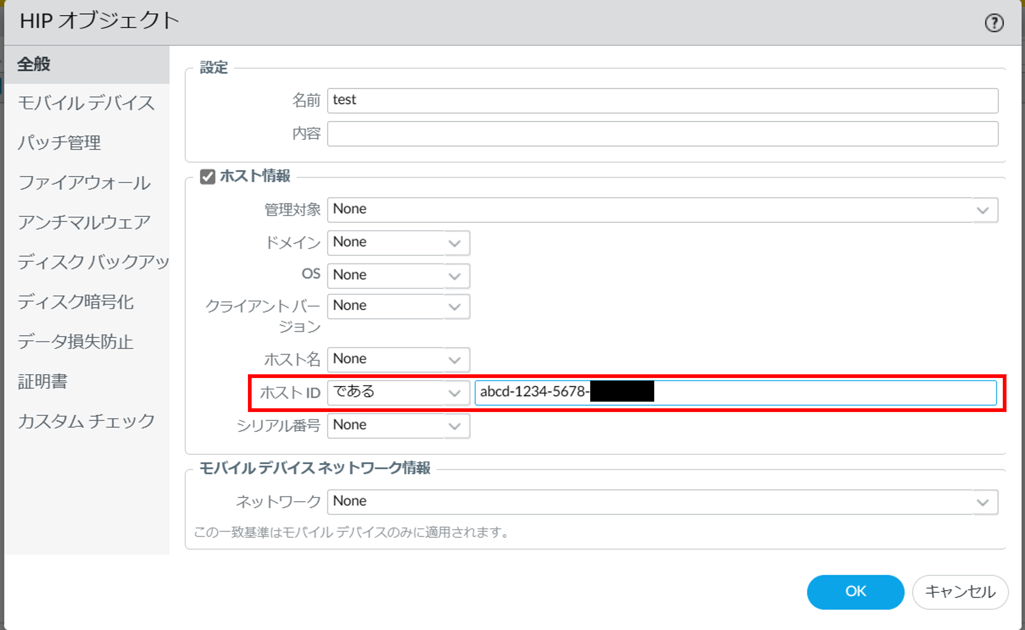Image resolution: width=1025 pixels, height=630 pixels.
Task: Open the OS dropdown
Action: coord(454,276)
